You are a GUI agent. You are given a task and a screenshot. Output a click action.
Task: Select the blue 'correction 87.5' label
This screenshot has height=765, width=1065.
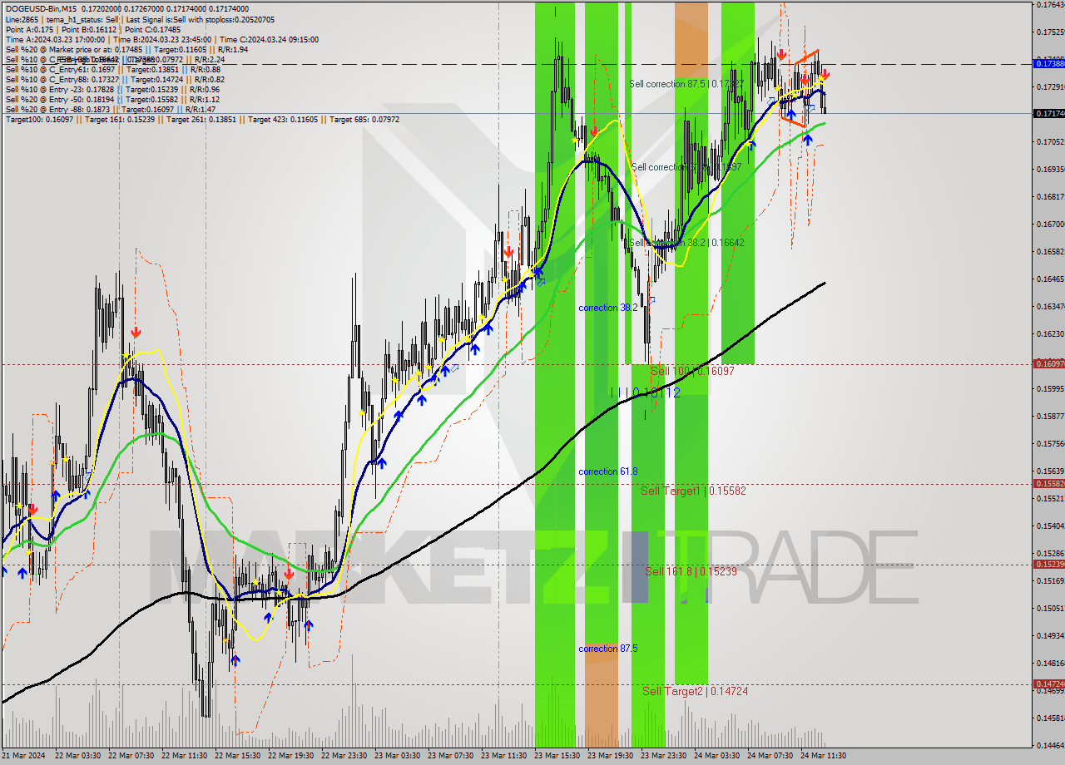pos(608,649)
